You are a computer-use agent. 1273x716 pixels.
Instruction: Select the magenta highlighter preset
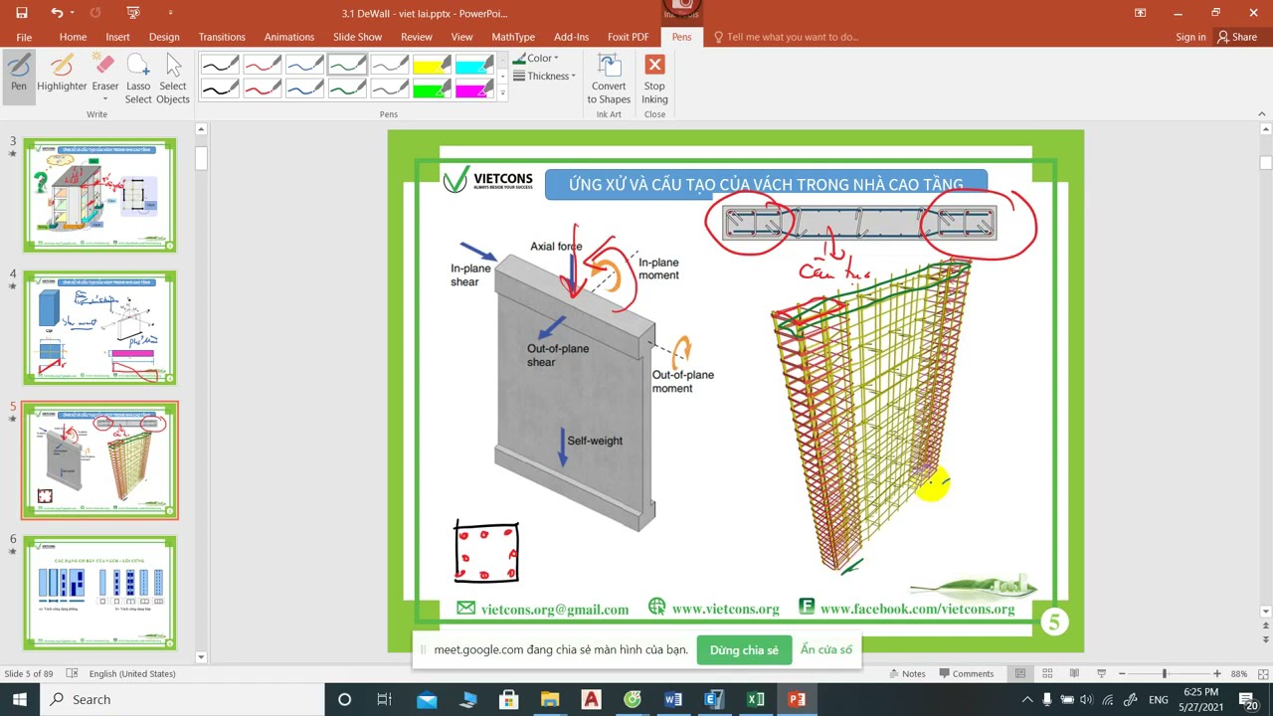coord(474,89)
